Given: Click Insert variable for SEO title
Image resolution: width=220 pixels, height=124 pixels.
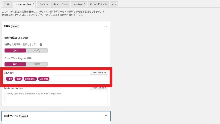Looking at the screenshot, I should point(98,72).
